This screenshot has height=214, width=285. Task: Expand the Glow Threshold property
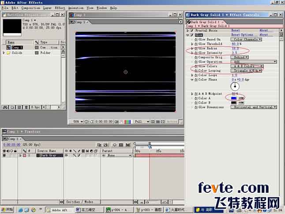pyautogui.click(x=192, y=44)
